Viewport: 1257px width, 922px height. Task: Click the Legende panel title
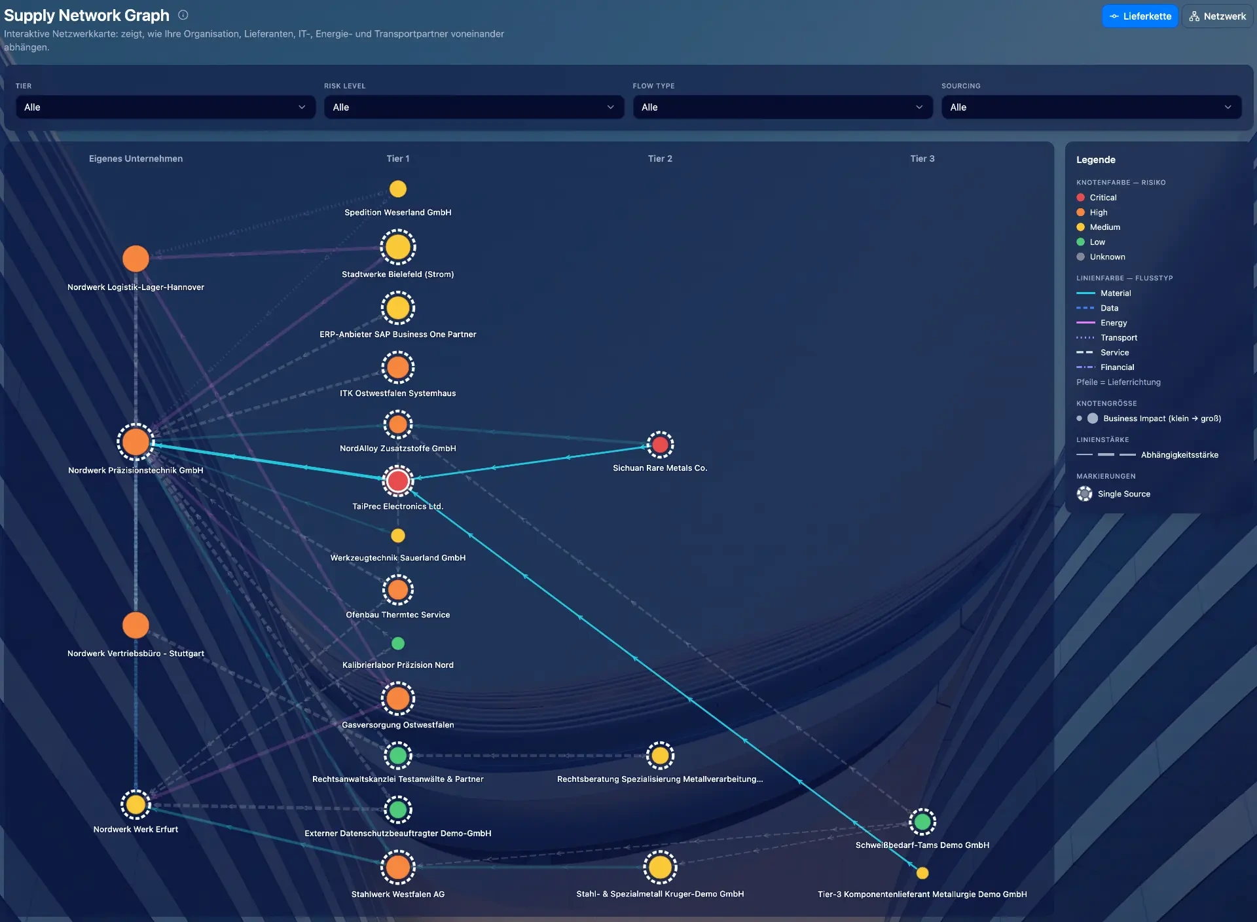pos(1096,160)
